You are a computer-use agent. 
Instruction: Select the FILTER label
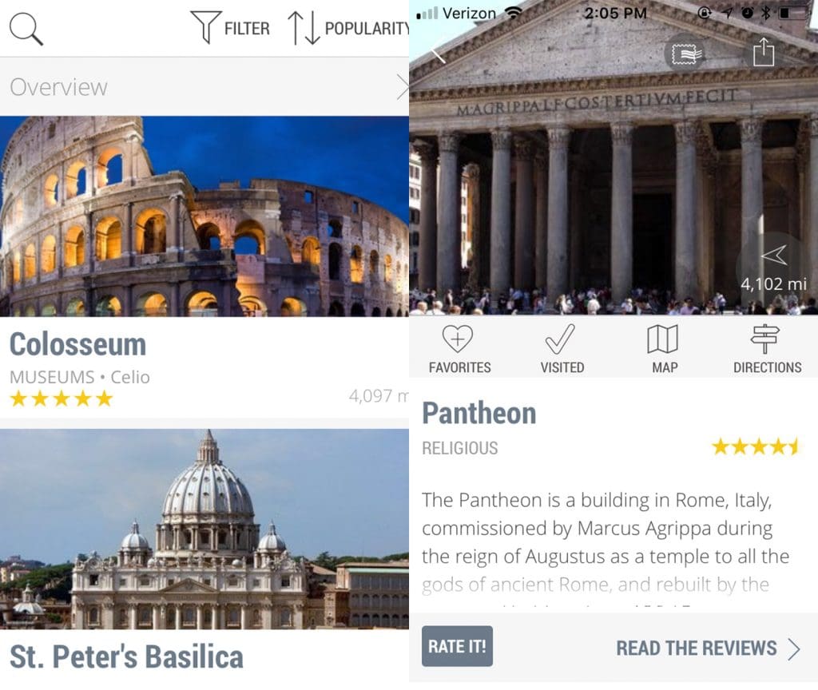point(247,28)
